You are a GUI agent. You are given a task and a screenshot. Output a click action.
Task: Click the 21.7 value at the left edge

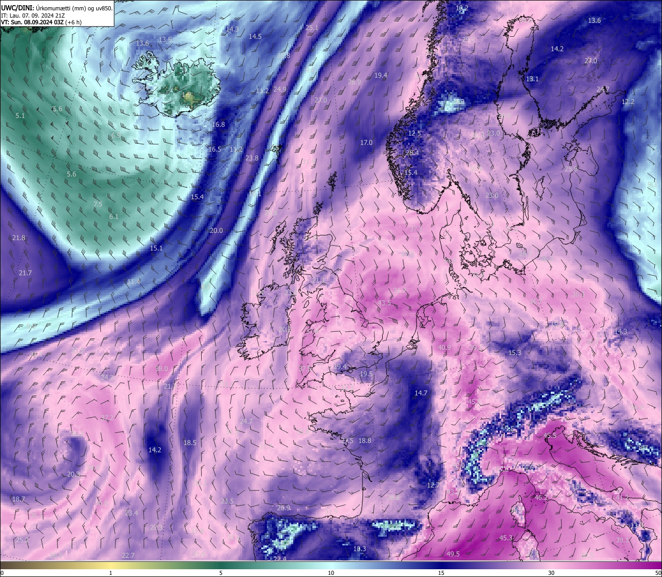click(25, 273)
